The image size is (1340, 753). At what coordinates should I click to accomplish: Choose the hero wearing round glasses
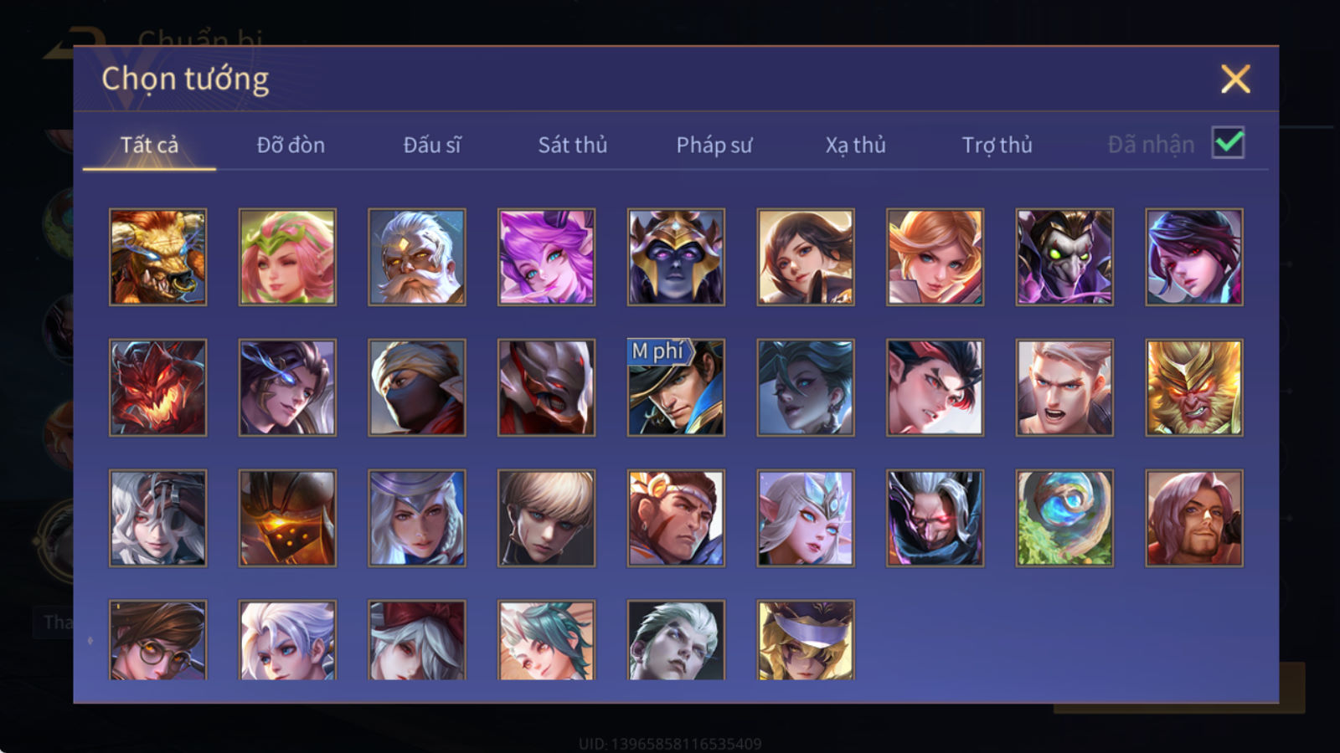[x=157, y=639]
